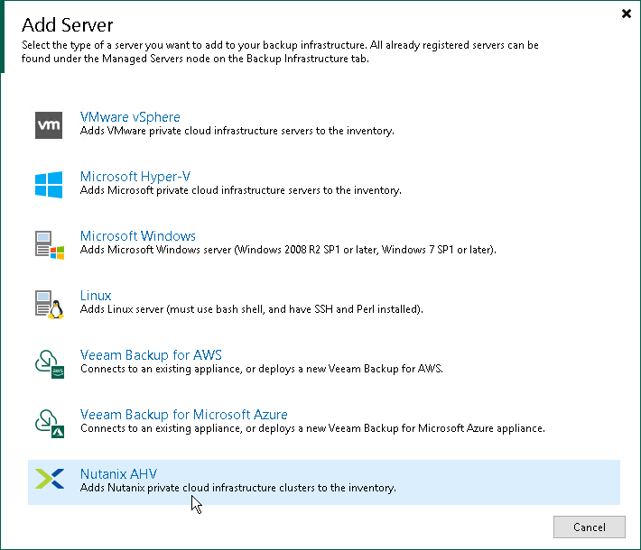
Task: Click description 'Adds Nutanix private cloud infrastructure clusters'
Action: coord(198,488)
